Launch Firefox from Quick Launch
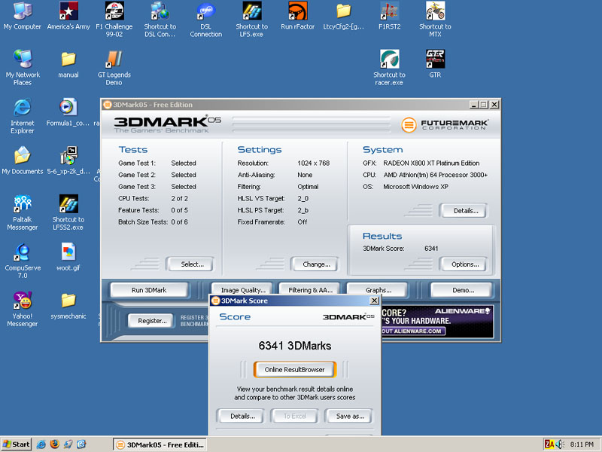Screen dimensions: 602x452 54,444
